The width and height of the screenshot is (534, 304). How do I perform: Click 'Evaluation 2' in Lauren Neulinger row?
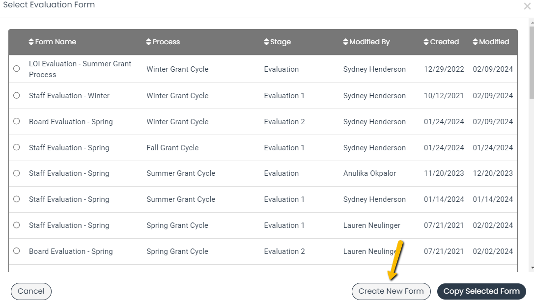click(x=284, y=251)
